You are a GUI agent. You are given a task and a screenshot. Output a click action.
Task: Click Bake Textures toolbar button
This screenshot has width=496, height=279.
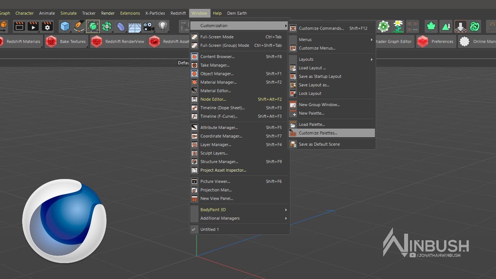[66, 41]
